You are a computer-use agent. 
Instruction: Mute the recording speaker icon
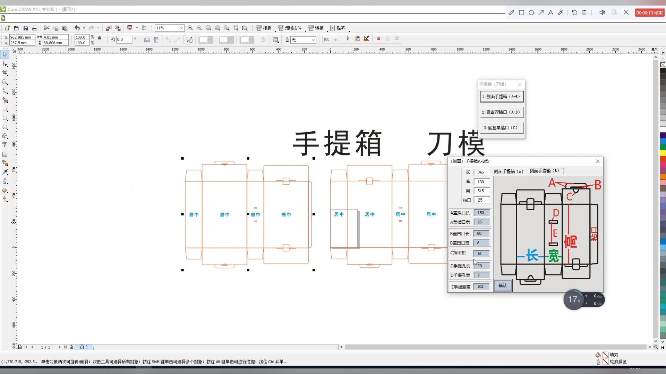click(x=602, y=12)
